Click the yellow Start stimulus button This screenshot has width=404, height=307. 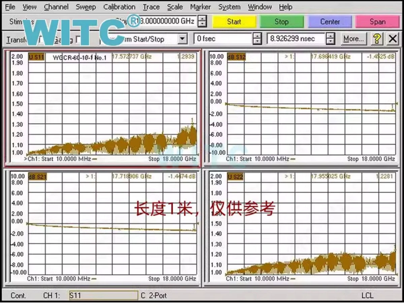tap(234, 22)
